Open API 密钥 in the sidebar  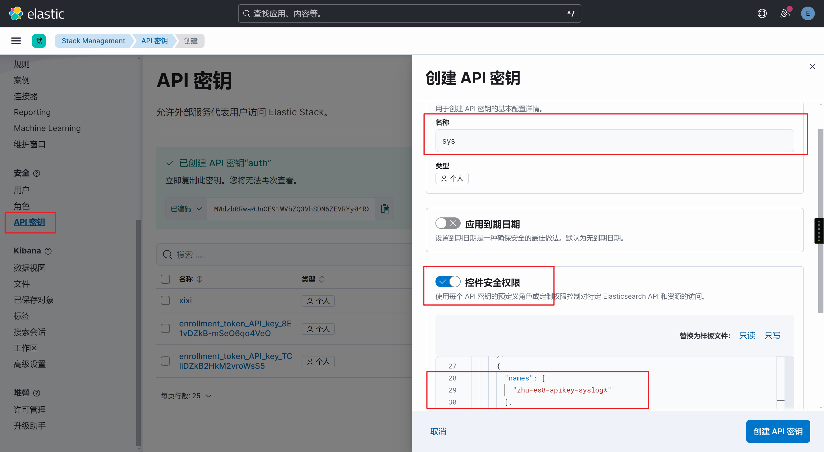(x=29, y=222)
